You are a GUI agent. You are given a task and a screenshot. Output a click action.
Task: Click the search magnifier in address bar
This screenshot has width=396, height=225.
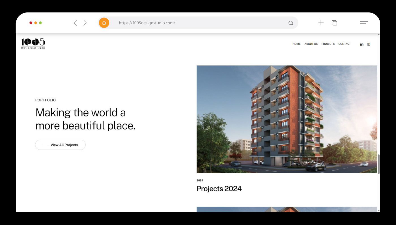point(291,23)
